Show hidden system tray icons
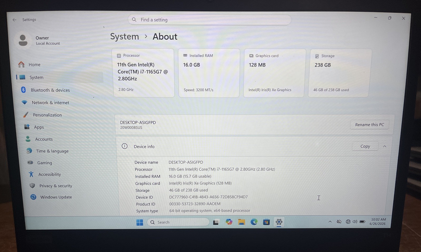 click(x=330, y=222)
